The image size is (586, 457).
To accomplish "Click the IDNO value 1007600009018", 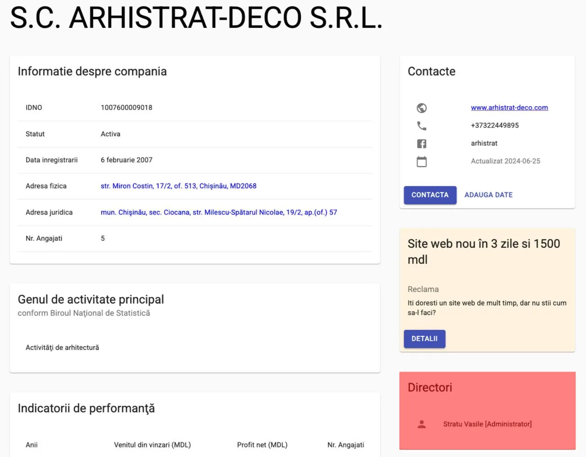I will 126,108.
